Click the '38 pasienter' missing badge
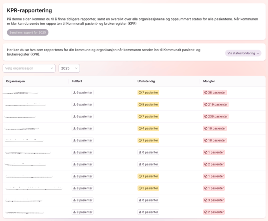 (x=215, y=92)
